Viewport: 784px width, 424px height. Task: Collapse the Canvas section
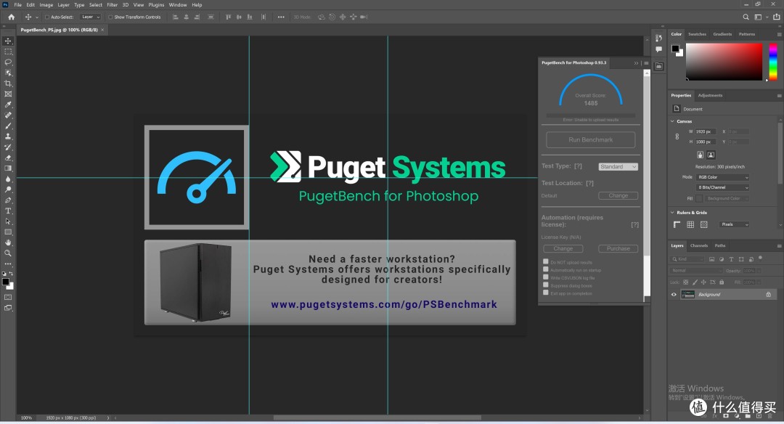click(672, 121)
